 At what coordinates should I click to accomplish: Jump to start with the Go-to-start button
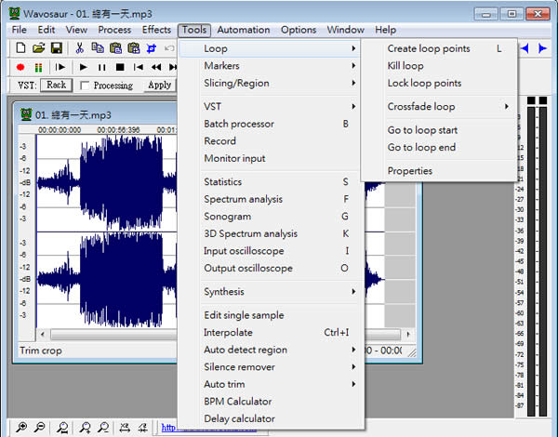pyautogui.click(x=138, y=67)
